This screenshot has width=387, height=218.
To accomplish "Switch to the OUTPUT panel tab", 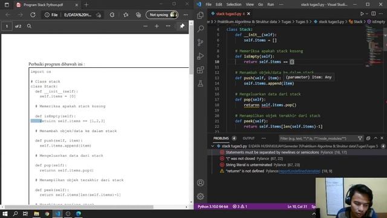I will click(x=249, y=139).
